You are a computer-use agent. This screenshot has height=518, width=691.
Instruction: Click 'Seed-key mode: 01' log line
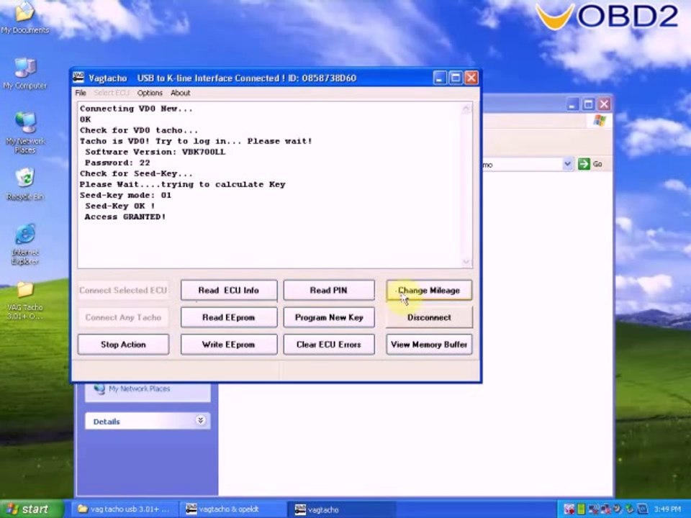pyautogui.click(x=125, y=195)
